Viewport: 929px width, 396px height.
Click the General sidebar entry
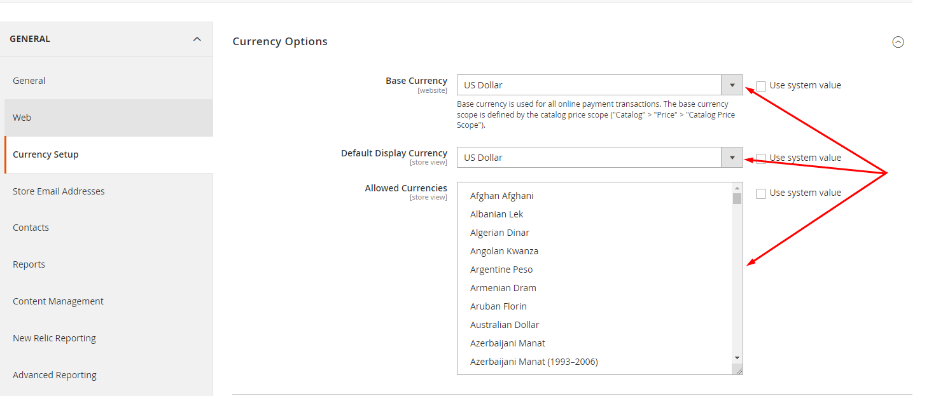coord(29,80)
